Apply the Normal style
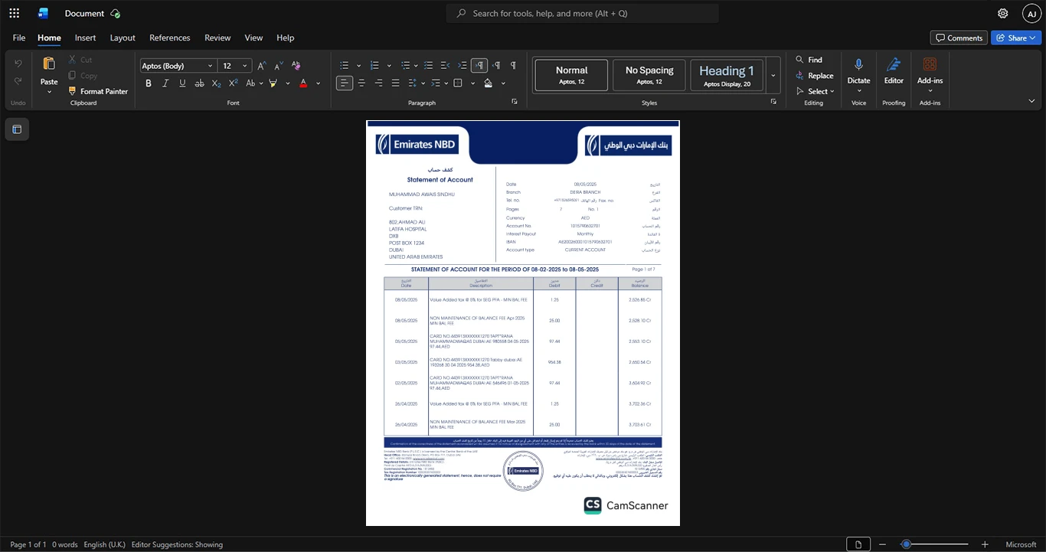 (x=571, y=75)
